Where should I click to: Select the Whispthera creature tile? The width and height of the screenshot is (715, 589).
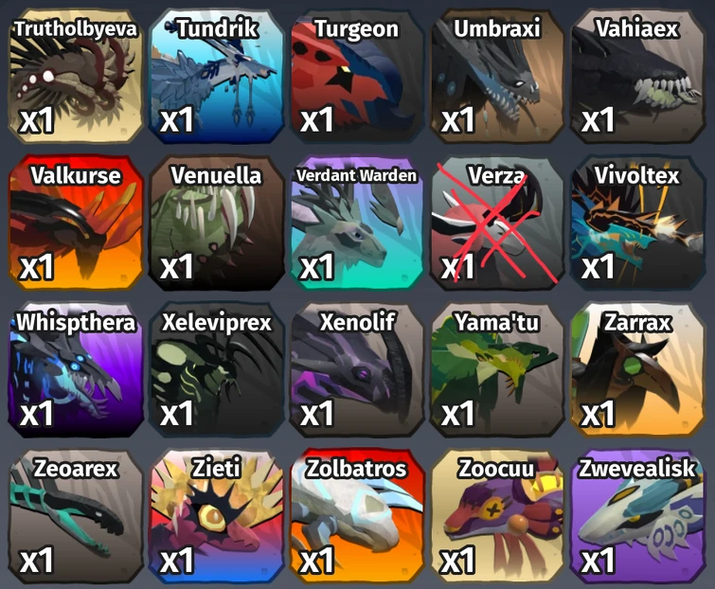pyautogui.click(x=76, y=369)
